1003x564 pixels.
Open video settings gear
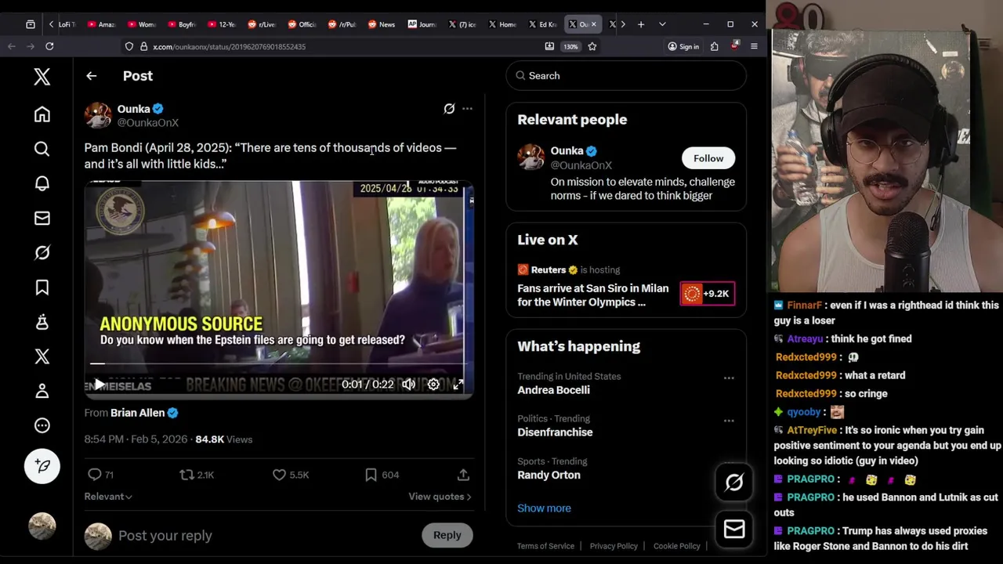click(433, 385)
